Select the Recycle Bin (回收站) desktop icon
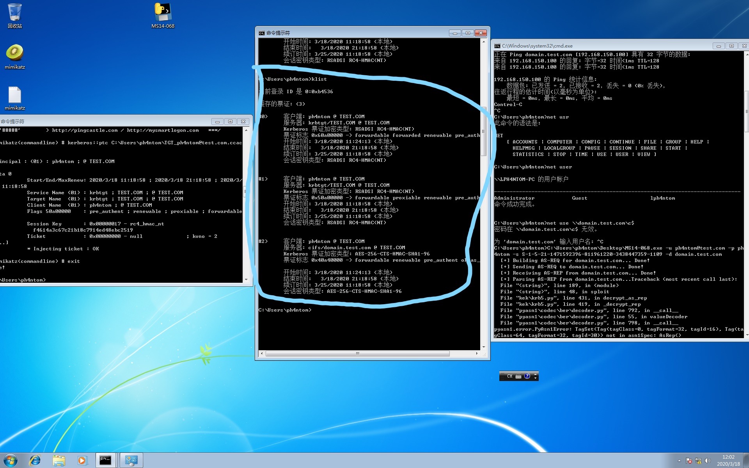 [x=15, y=16]
